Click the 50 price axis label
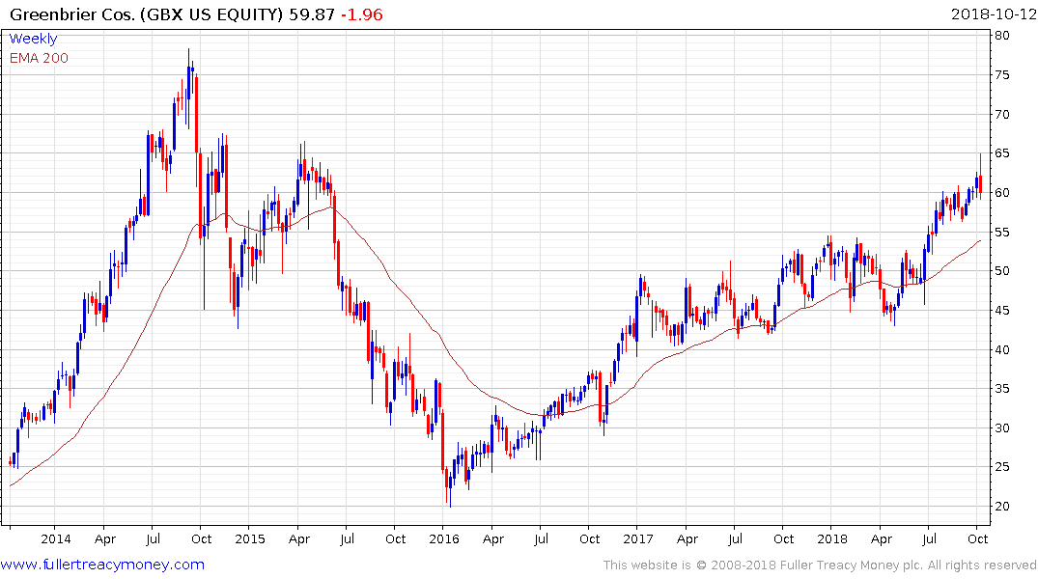Viewport: 1038px width, 579px height. tap(1001, 271)
